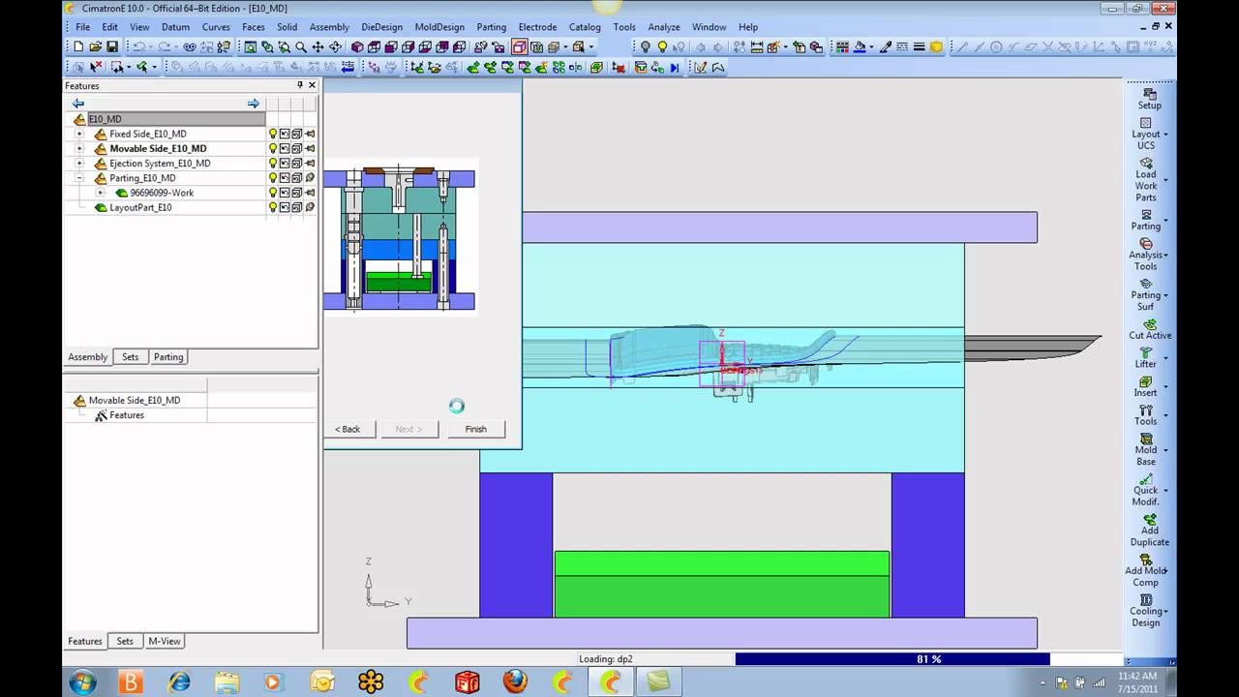Select the Assembly tab
Viewport: 1239px width, 697px height.
click(87, 357)
